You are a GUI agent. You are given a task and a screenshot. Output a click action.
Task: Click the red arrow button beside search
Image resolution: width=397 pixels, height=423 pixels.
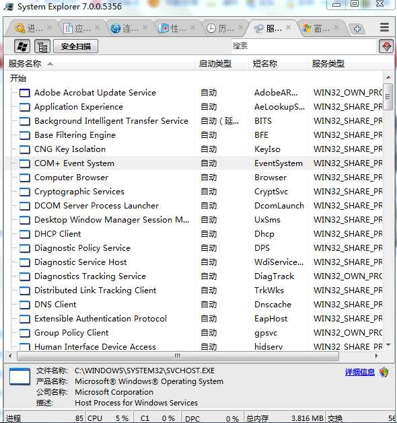pyautogui.click(x=386, y=46)
